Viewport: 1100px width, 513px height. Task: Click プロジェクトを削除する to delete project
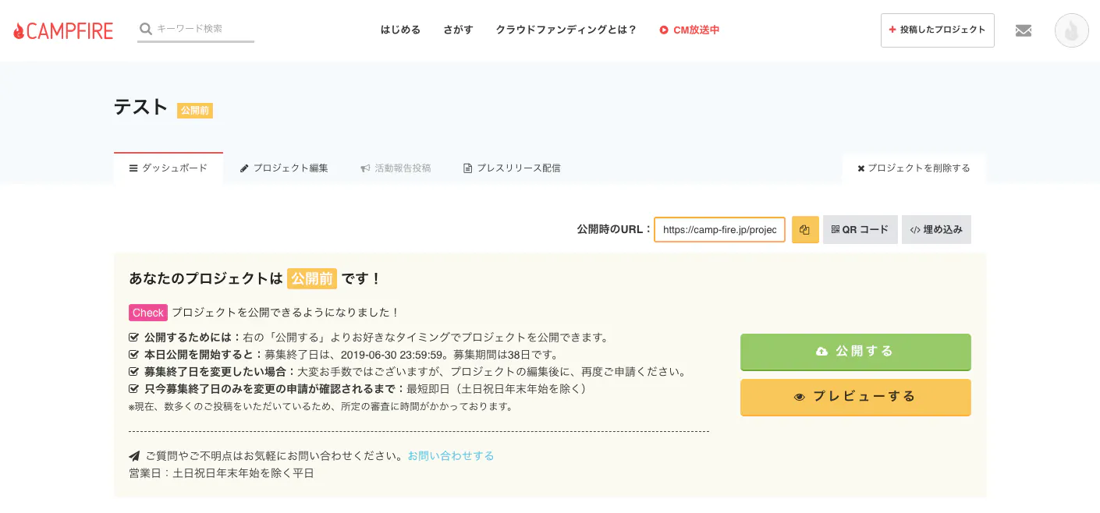pos(914,168)
